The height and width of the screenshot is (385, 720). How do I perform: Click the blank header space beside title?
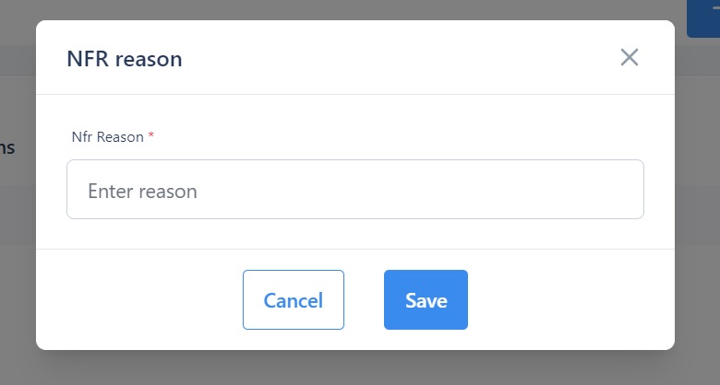coord(397,59)
